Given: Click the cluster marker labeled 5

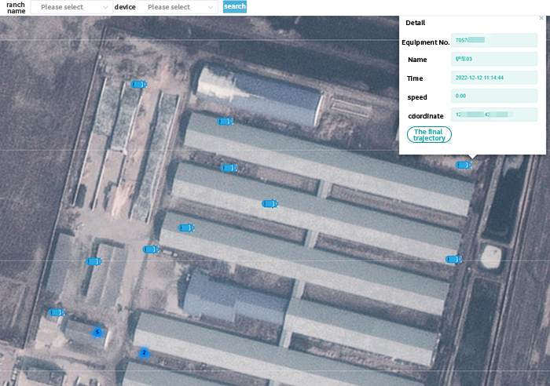Looking at the screenshot, I should 97,333.
